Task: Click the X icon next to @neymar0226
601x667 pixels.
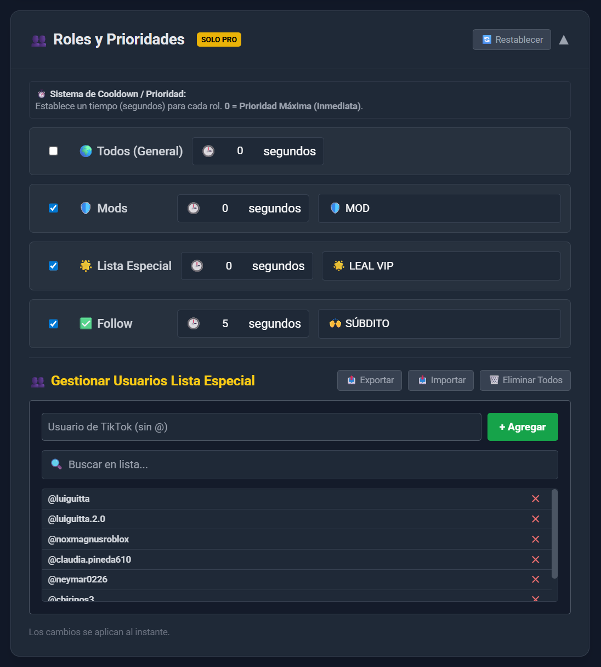Action: click(x=535, y=579)
